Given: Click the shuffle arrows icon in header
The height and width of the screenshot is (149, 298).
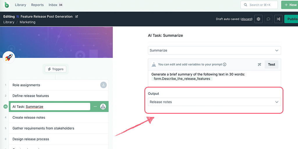Looking at the screenshot, I should tap(279, 19).
